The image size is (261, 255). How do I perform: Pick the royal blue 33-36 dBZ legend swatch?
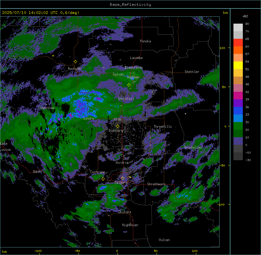click(238, 111)
